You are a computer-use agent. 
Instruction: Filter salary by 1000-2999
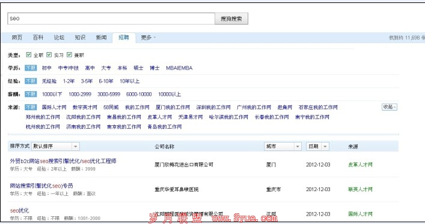coord(80,94)
